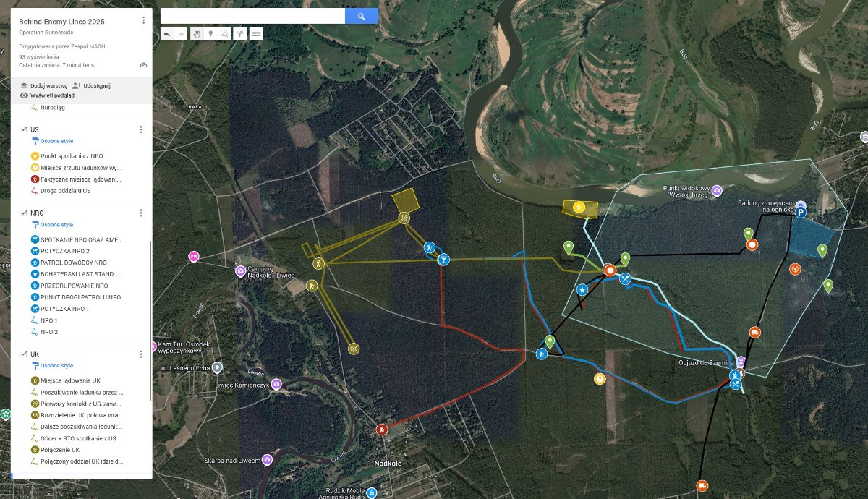This screenshot has height=499, width=868.
Task: Click the blue map search button
Action: click(x=361, y=16)
